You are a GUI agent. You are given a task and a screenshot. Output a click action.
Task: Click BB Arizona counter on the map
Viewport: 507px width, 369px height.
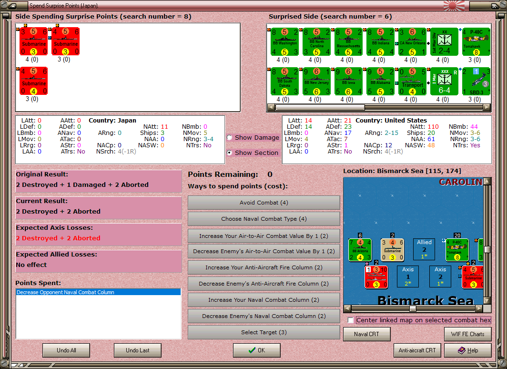tap(360, 250)
